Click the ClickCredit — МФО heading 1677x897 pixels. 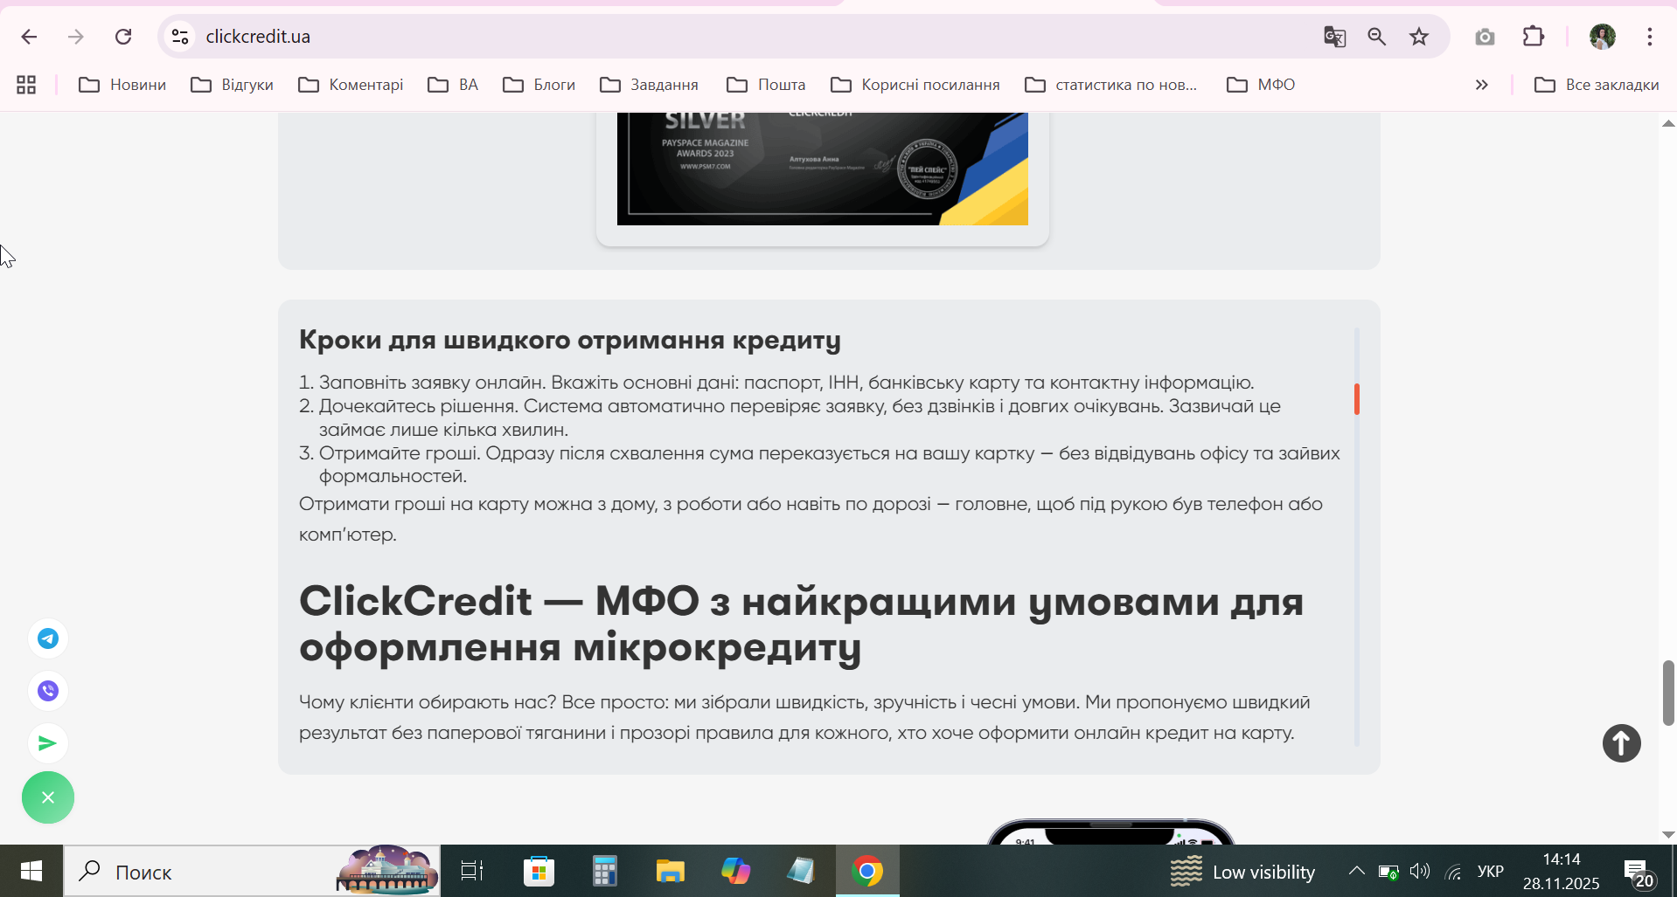coord(801,624)
